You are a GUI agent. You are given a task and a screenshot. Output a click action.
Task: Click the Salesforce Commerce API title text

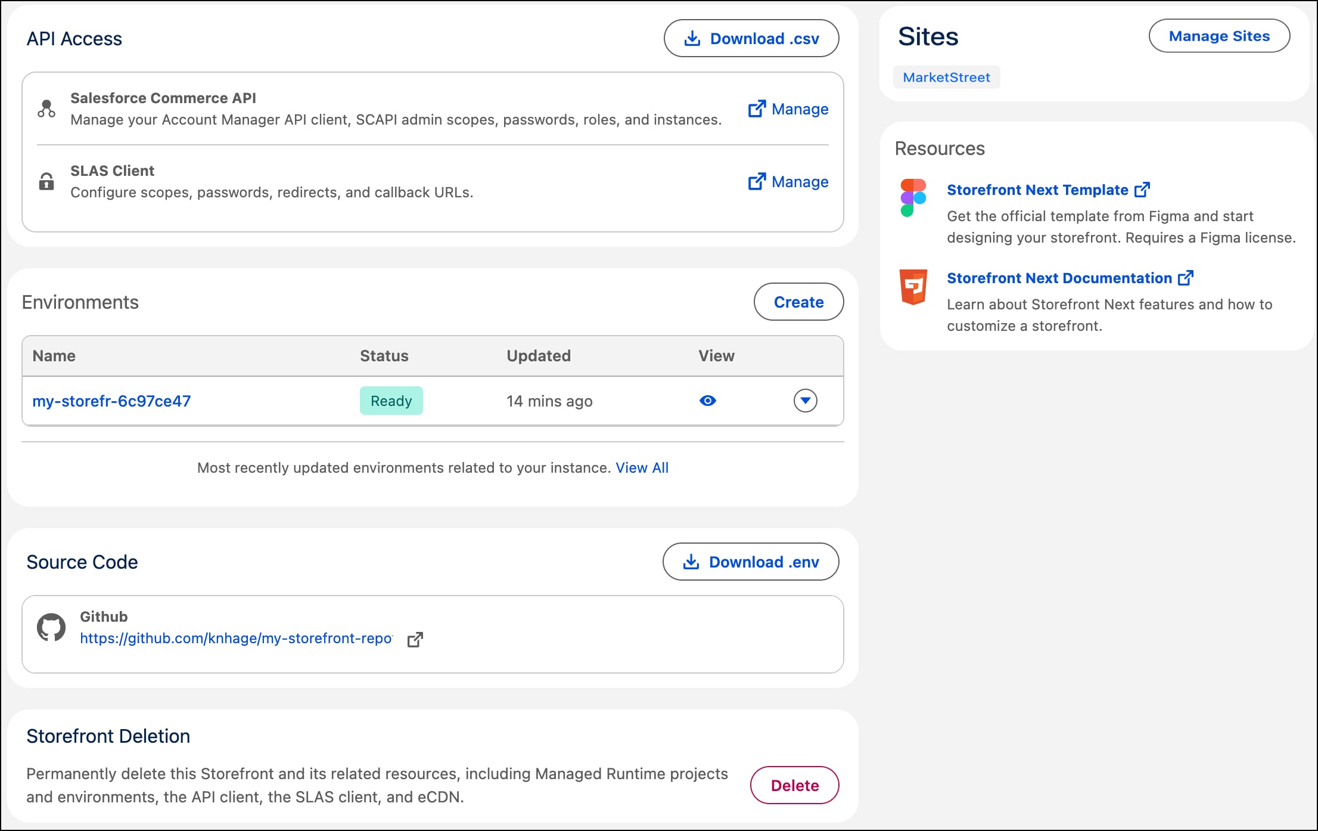tap(163, 98)
